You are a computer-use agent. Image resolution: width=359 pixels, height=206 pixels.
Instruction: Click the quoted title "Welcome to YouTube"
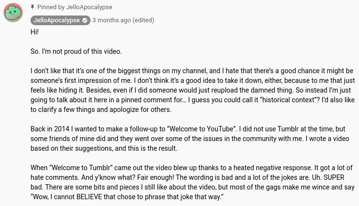pos(201,129)
